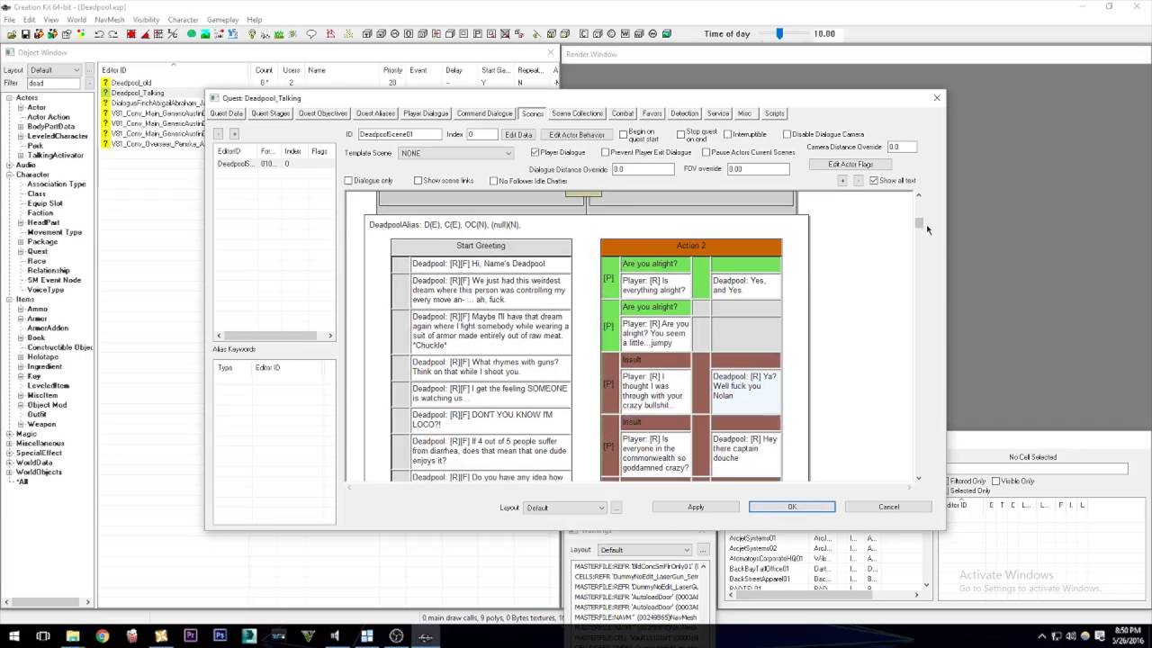Click the Undo toolbar icon
Image resolution: width=1152 pixels, height=648 pixels.
99,34
